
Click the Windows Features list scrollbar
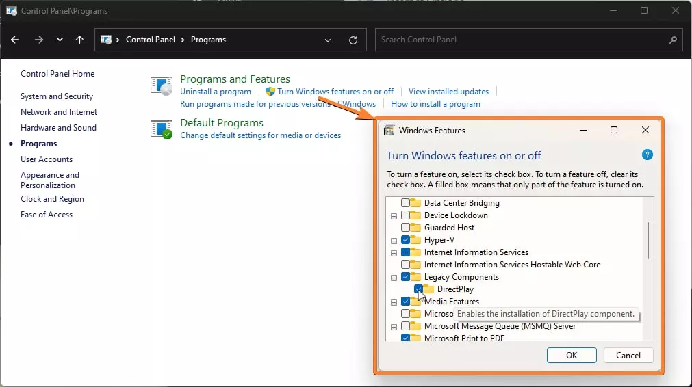(648, 239)
